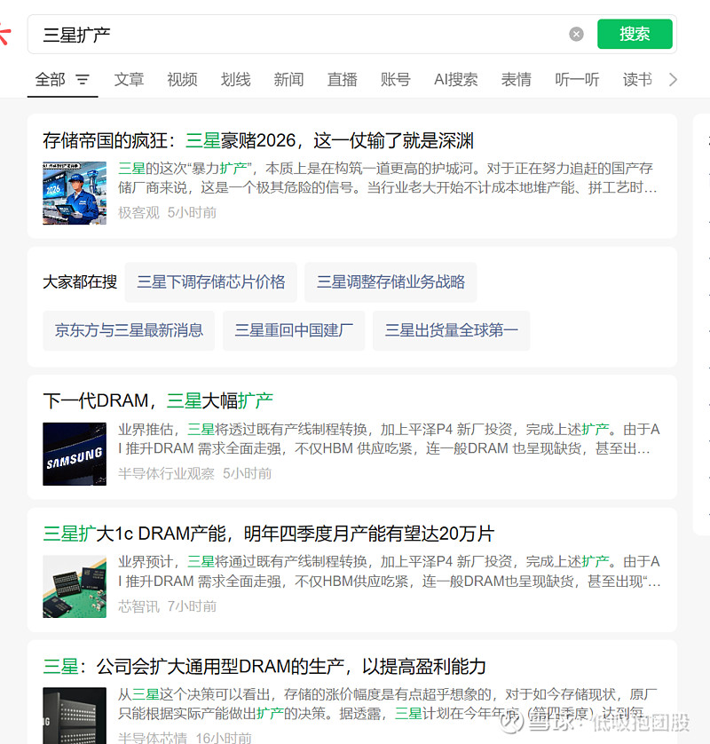The width and height of the screenshot is (710, 744).
Task: Select the AI搜索 tab
Action: pos(456,80)
